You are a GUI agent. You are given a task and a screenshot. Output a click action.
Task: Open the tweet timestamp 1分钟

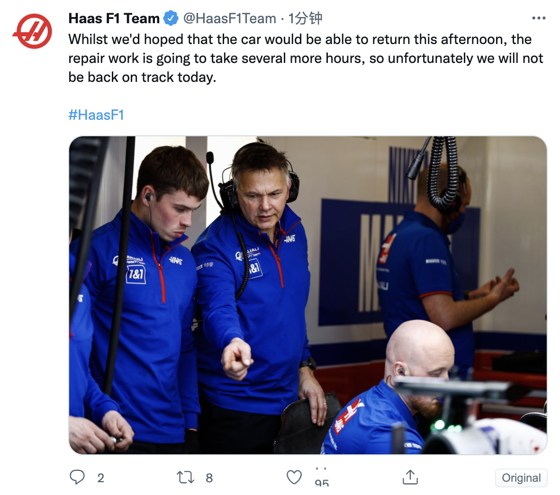[x=306, y=18]
